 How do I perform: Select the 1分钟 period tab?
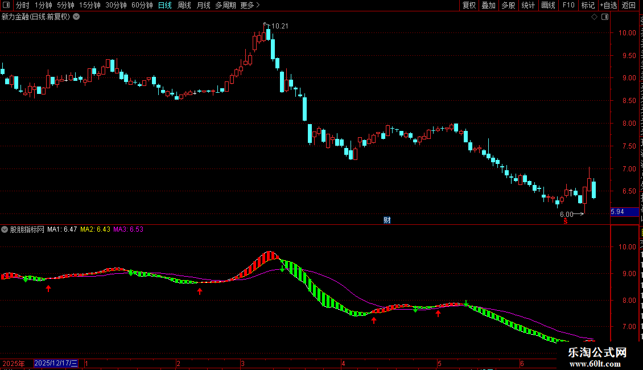pyautogui.click(x=43, y=5)
